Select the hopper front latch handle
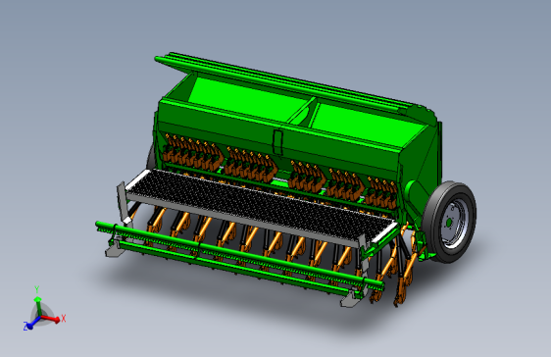551x357 pixels. (x=277, y=142)
